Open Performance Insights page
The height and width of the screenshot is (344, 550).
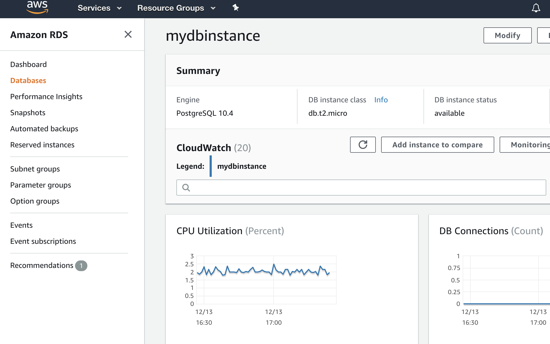pos(46,96)
